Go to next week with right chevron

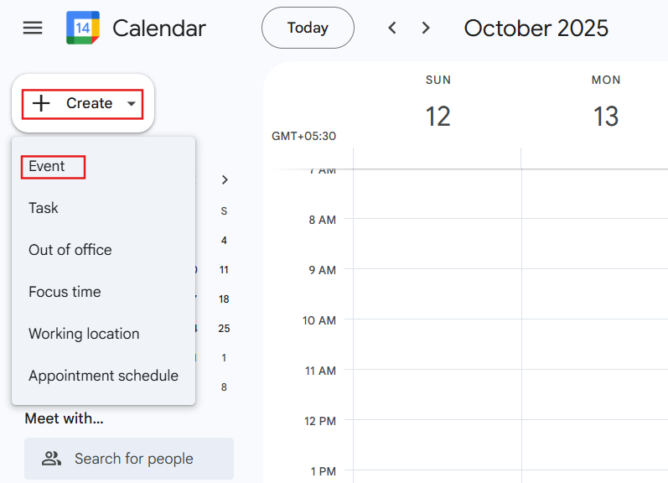click(x=426, y=28)
